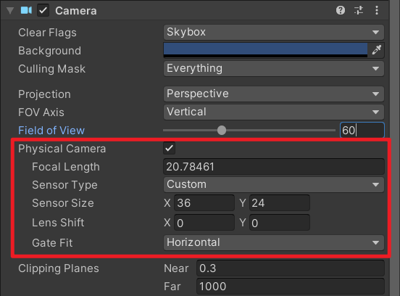Open the Projection Perspective dropdown
Screen dimensions: 400x296
point(274,94)
